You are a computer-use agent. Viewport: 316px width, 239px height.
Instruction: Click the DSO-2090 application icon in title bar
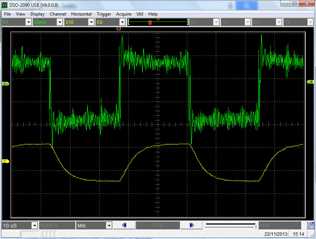pyautogui.click(x=5, y=4)
